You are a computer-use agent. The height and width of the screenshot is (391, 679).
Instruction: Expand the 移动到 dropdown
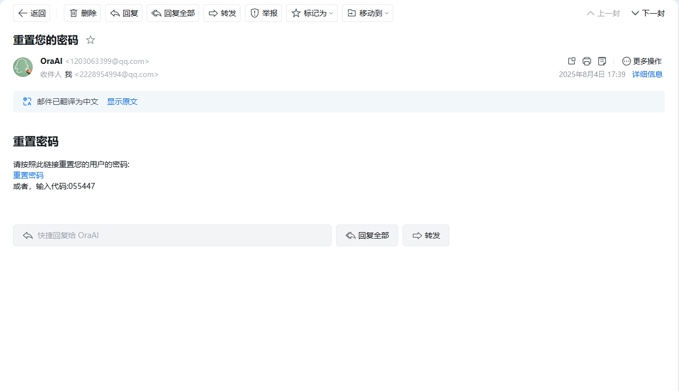pyautogui.click(x=368, y=13)
